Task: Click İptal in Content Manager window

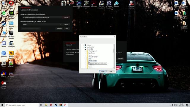Action: (x=67, y=29)
